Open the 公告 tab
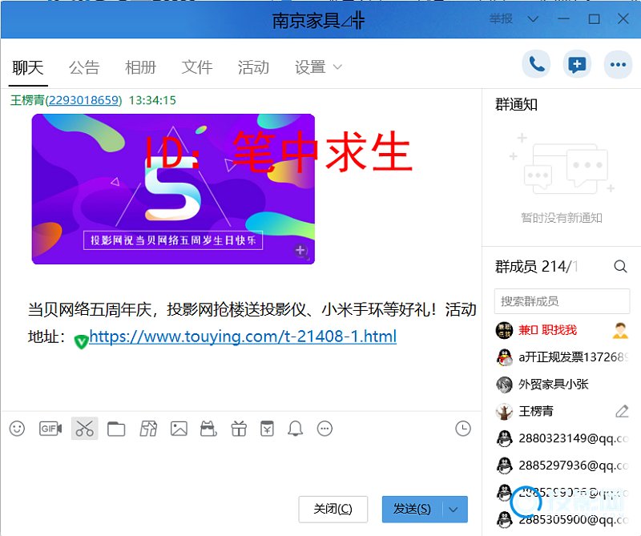641x536 pixels. [84, 67]
